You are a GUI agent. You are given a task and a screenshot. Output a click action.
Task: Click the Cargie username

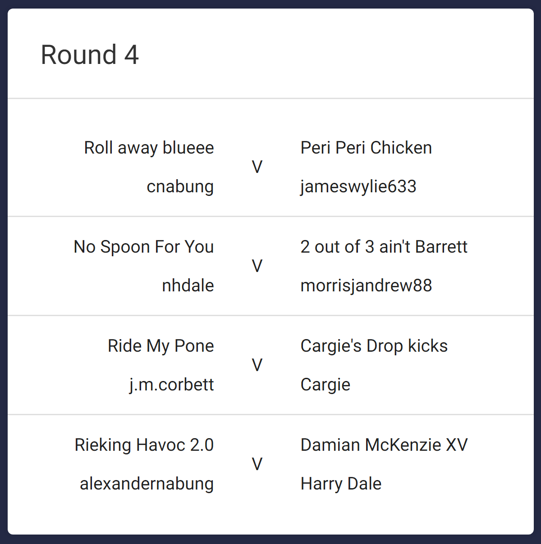(326, 385)
